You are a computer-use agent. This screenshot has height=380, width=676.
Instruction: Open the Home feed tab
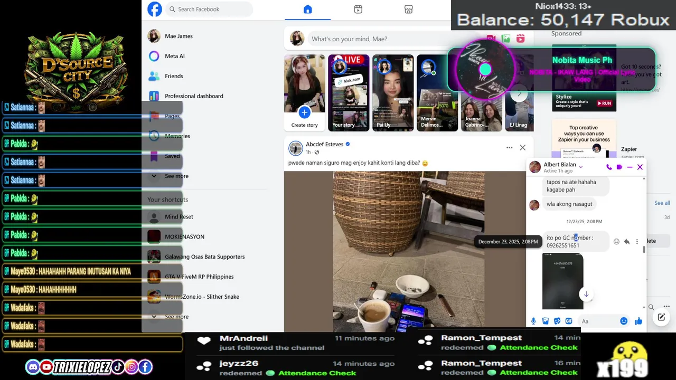tap(307, 9)
